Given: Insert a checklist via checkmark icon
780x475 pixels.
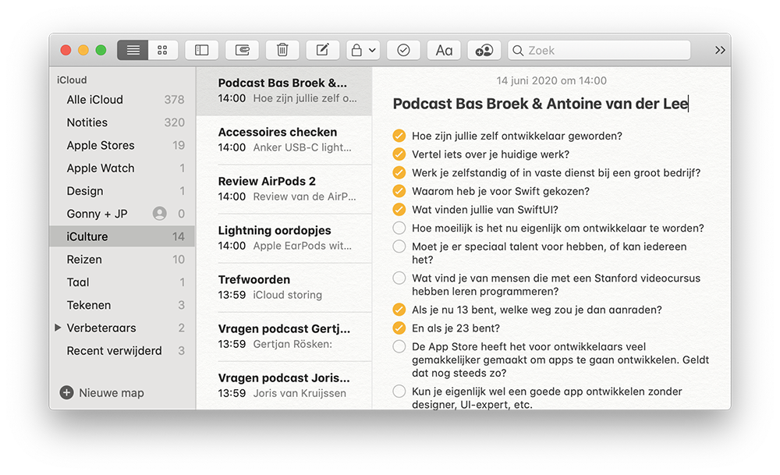Looking at the screenshot, I should click(x=403, y=50).
